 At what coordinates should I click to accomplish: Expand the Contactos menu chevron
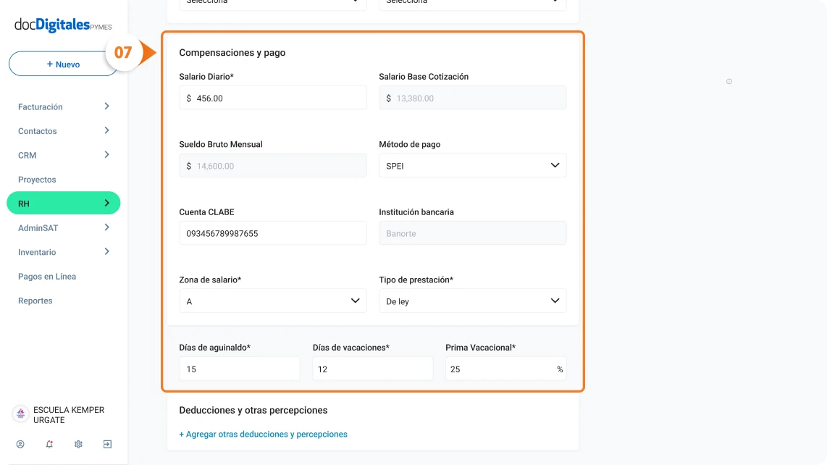[x=106, y=130]
